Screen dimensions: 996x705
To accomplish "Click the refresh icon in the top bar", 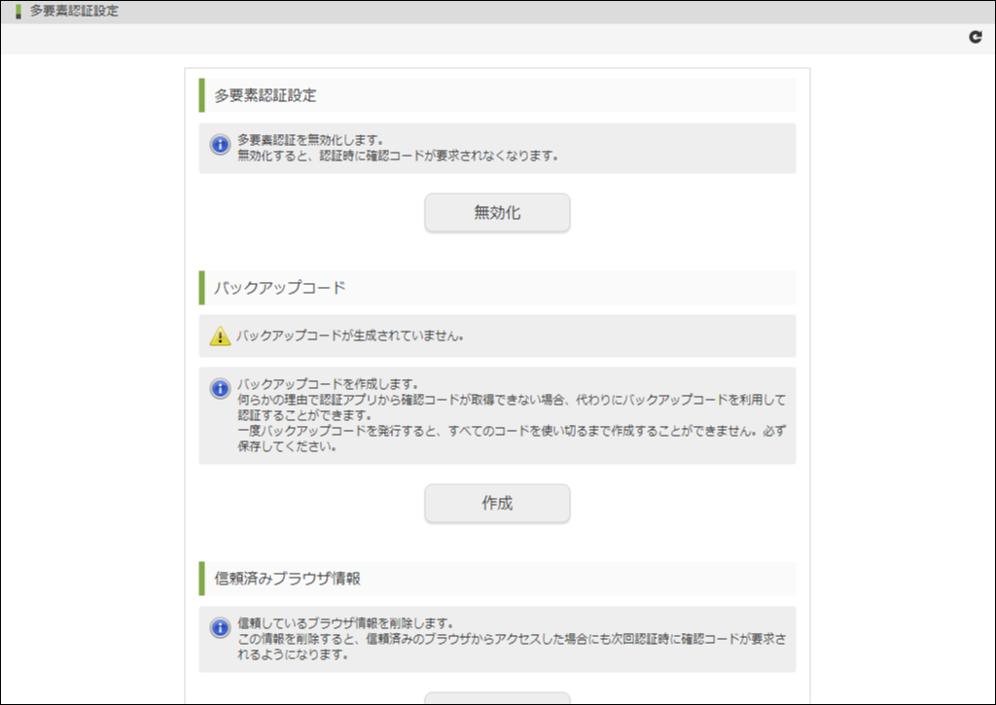I will click(976, 38).
